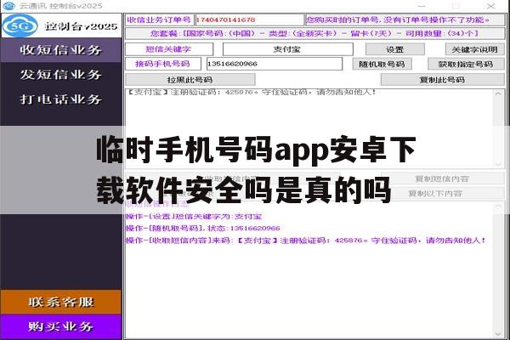This screenshot has height=340, width=510.
Task: Click the 收信业务订单号 label
Action: pos(159,20)
